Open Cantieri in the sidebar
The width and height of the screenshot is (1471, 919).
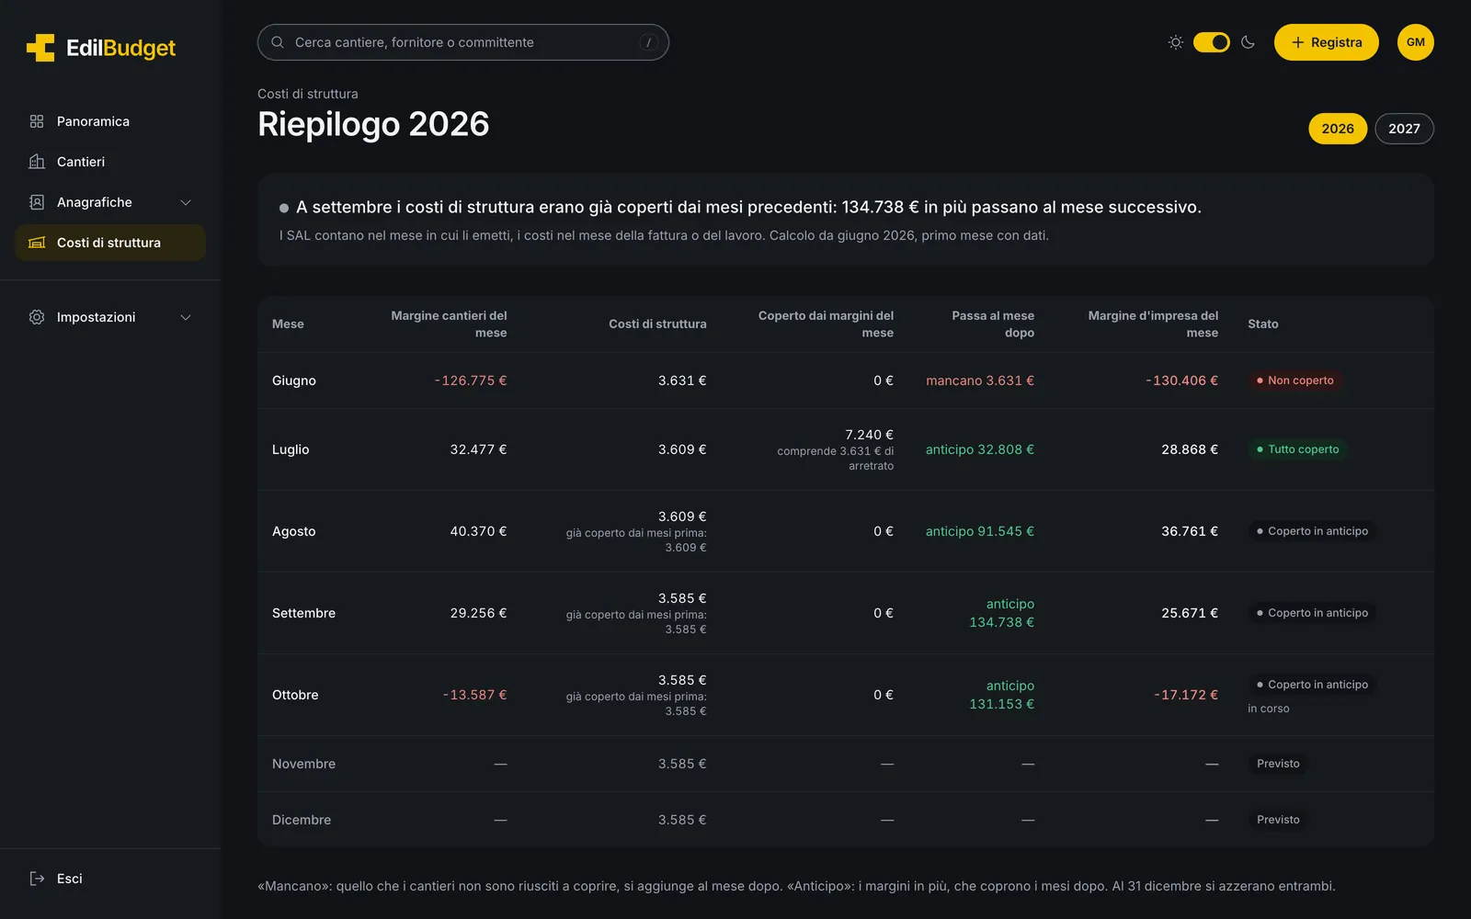pos(110,162)
